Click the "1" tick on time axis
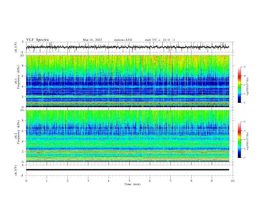This screenshot has height=203, width=262. pyautogui.click(x=47, y=181)
